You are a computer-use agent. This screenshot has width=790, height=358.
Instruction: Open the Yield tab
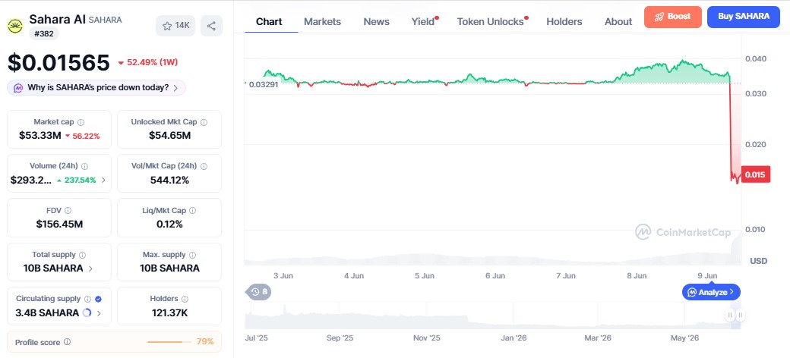(x=424, y=22)
